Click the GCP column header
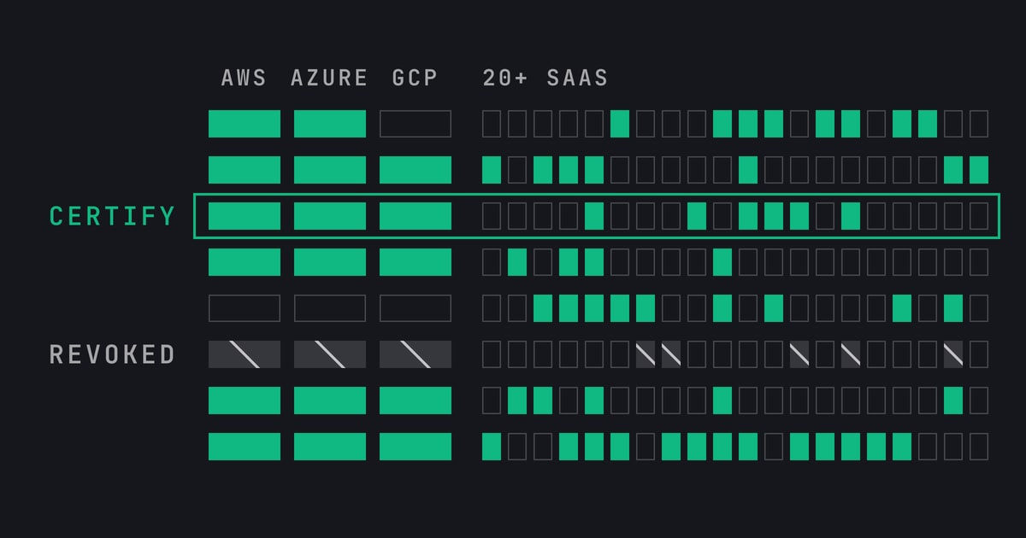 [x=415, y=78]
